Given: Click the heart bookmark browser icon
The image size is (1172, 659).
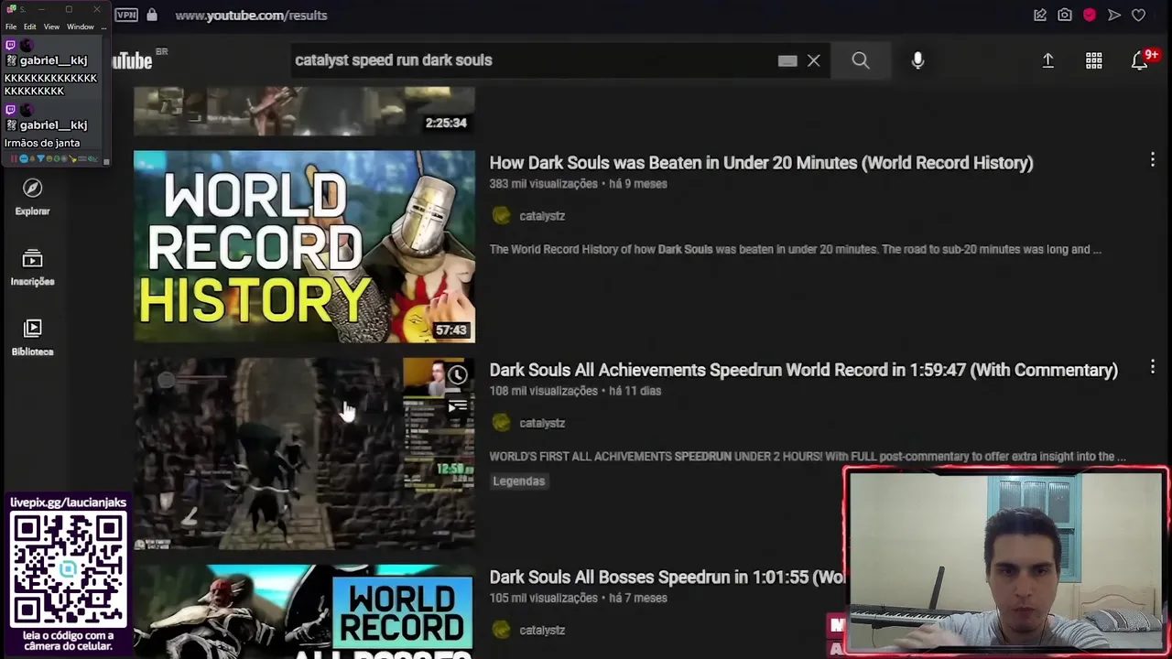Looking at the screenshot, I should tap(1139, 15).
